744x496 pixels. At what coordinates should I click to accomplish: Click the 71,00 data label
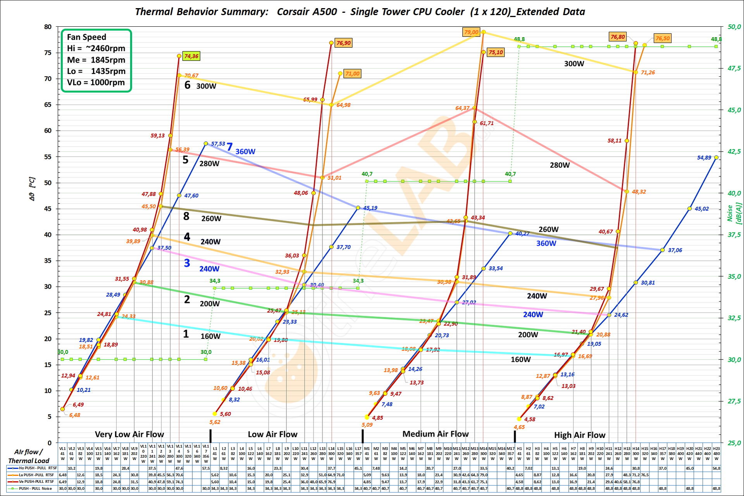[352, 74]
